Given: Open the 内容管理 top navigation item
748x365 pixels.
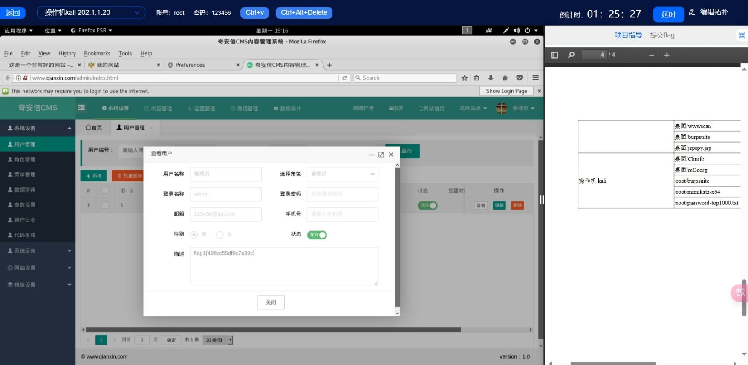Looking at the screenshot, I should click(158, 109).
